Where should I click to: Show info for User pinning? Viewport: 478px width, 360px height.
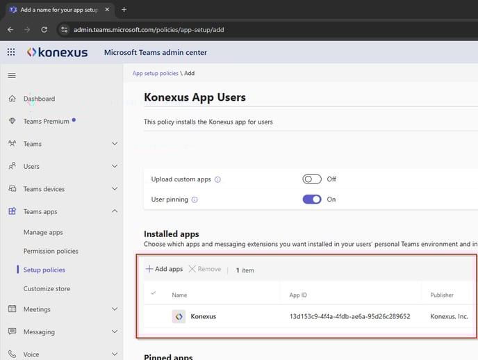click(195, 199)
